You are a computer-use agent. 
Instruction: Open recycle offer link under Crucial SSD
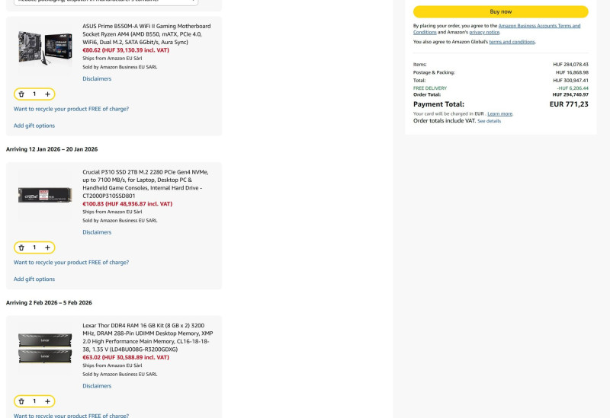click(71, 263)
